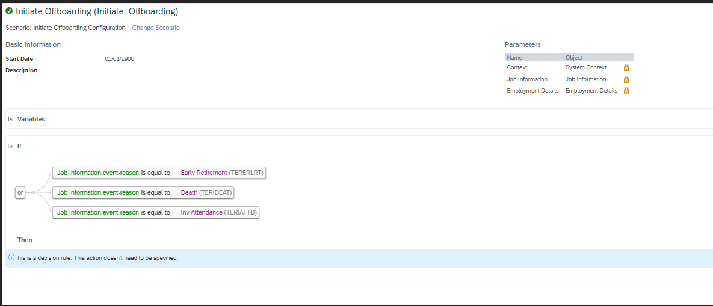Expand the Variables section
Viewport: 713px width, 306px height.
11,119
